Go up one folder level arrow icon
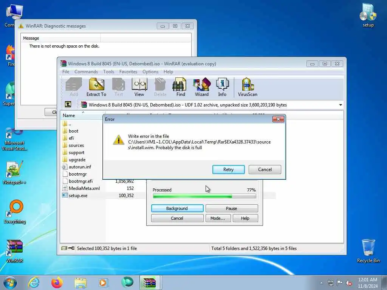 (68, 105)
